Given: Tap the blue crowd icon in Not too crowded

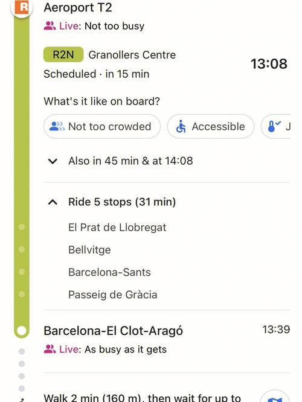Looking at the screenshot, I should 57,126.
